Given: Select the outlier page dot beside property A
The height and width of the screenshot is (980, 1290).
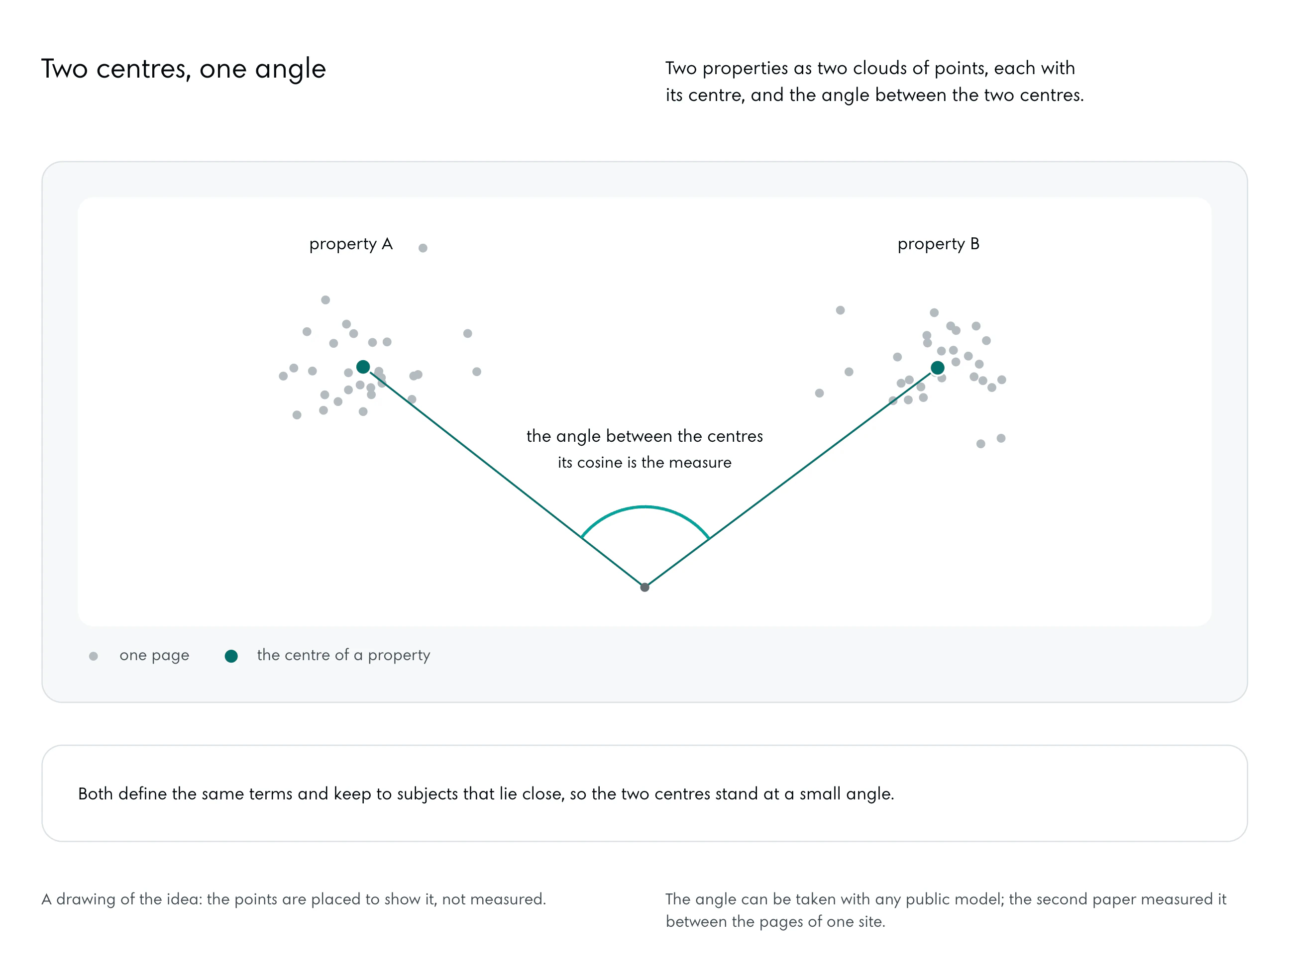Looking at the screenshot, I should coord(423,248).
